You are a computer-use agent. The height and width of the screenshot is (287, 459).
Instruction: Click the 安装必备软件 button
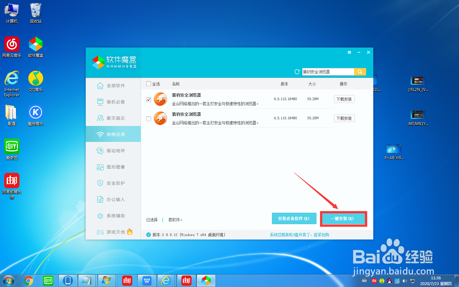pyautogui.click(x=294, y=218)
